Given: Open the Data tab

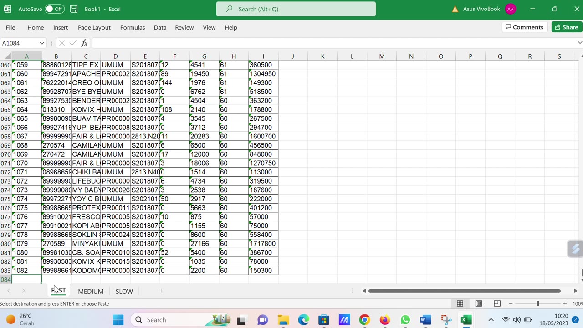Looking at the screenshot, I should pos(160,27).
